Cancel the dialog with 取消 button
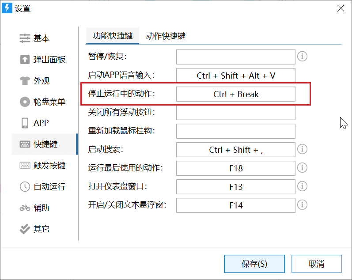Image resolution: width=352 pixels, height=280 pixels. tap(317, 264)
